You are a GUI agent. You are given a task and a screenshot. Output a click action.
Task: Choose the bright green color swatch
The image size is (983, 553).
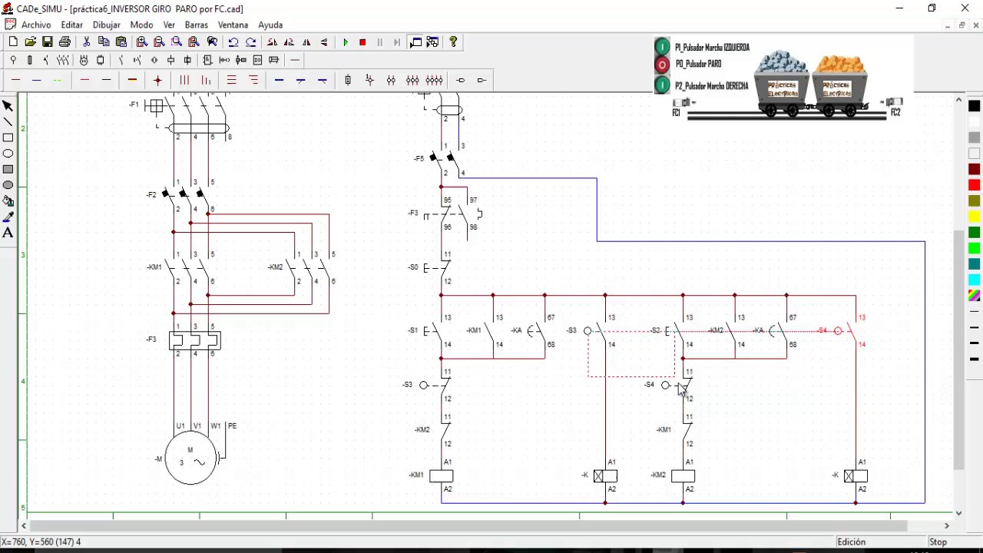(974, 249)
